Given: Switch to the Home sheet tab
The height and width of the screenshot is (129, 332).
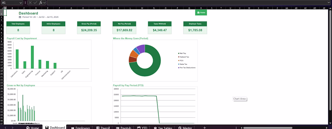Looking at the screenshot, I should [33, 128].
